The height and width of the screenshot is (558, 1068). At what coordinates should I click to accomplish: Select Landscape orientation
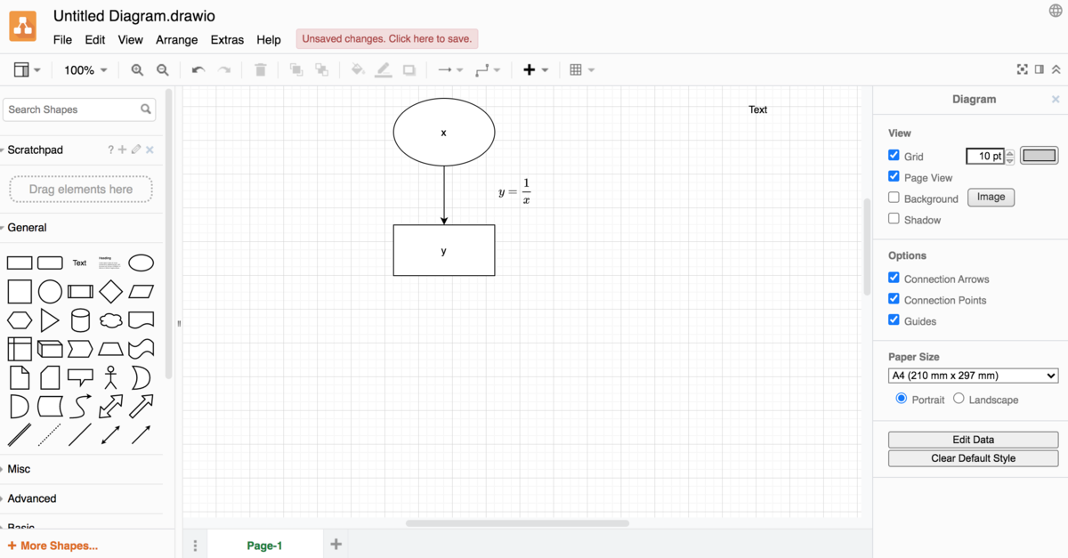[x=959, y=399]
